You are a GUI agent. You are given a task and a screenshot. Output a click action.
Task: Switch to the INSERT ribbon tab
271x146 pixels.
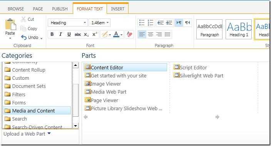(117, 9)
